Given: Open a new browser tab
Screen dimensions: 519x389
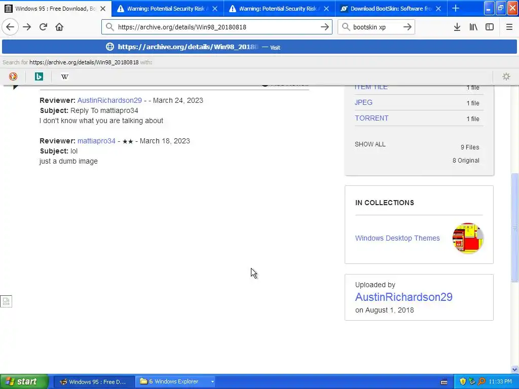Looking at the screenshot, I should (x=456, y=8).
